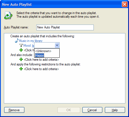Viewport: 129px width, 117px height.
Task: Click the auto playlist icon in header
Action: click(8, 15)
